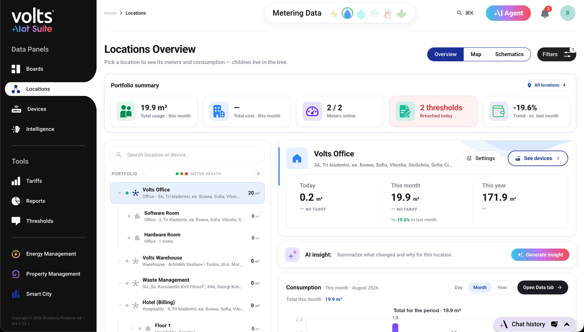This screenshot has width=584, height=332.
Task: Click the Home breadcrumb link
Action: click(111, 13)
